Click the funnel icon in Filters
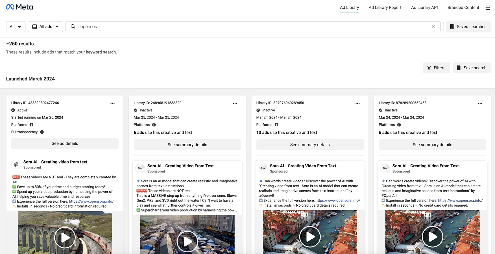 (429, 68)
